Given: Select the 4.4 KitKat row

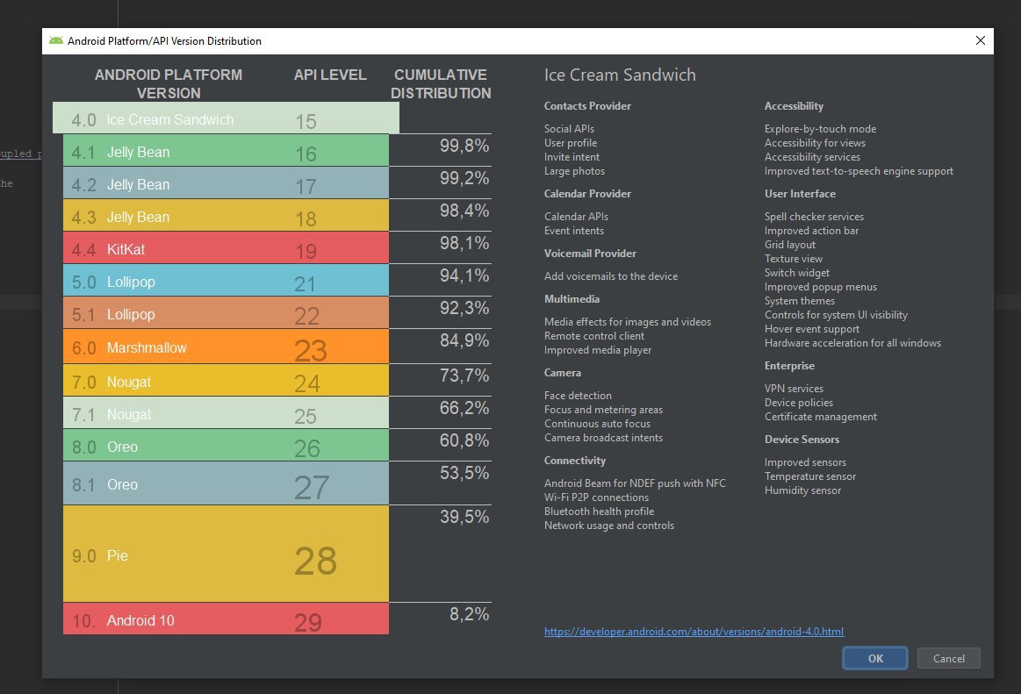Looking at the screenshot, I should (x=226, y=249).
